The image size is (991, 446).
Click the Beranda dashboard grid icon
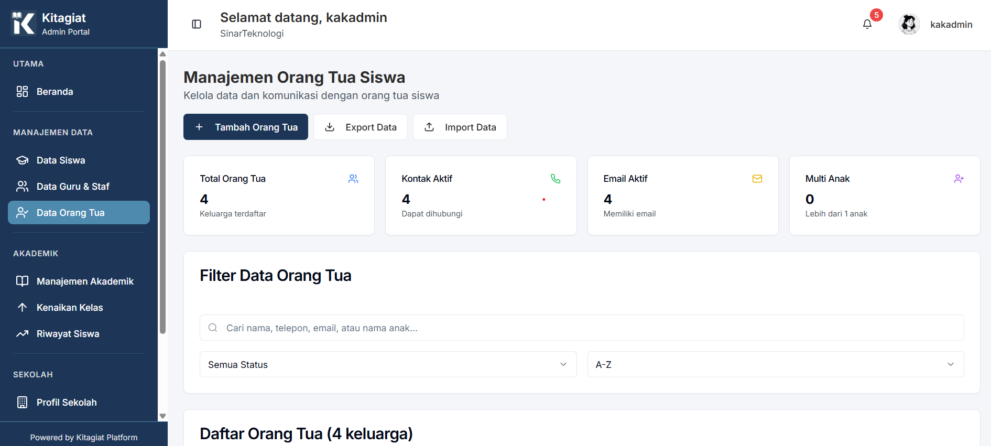(x=22, y=92)
